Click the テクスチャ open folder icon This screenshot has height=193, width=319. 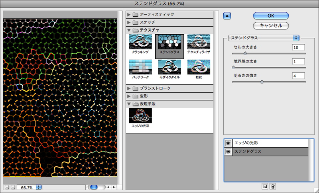click(x=136, y=30)
